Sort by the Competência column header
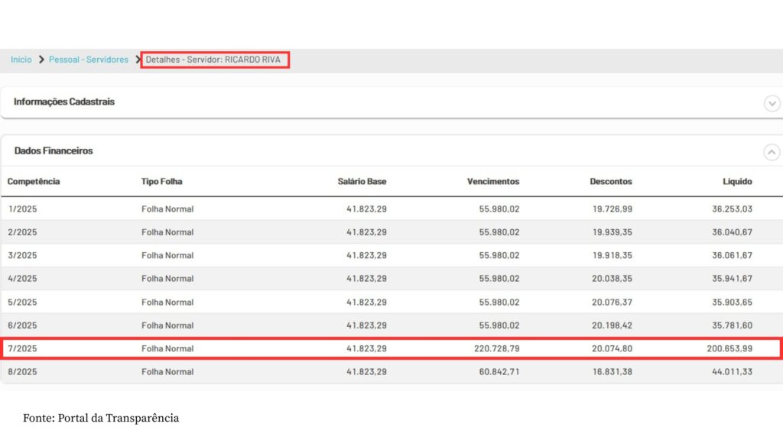 coord(34,182)
